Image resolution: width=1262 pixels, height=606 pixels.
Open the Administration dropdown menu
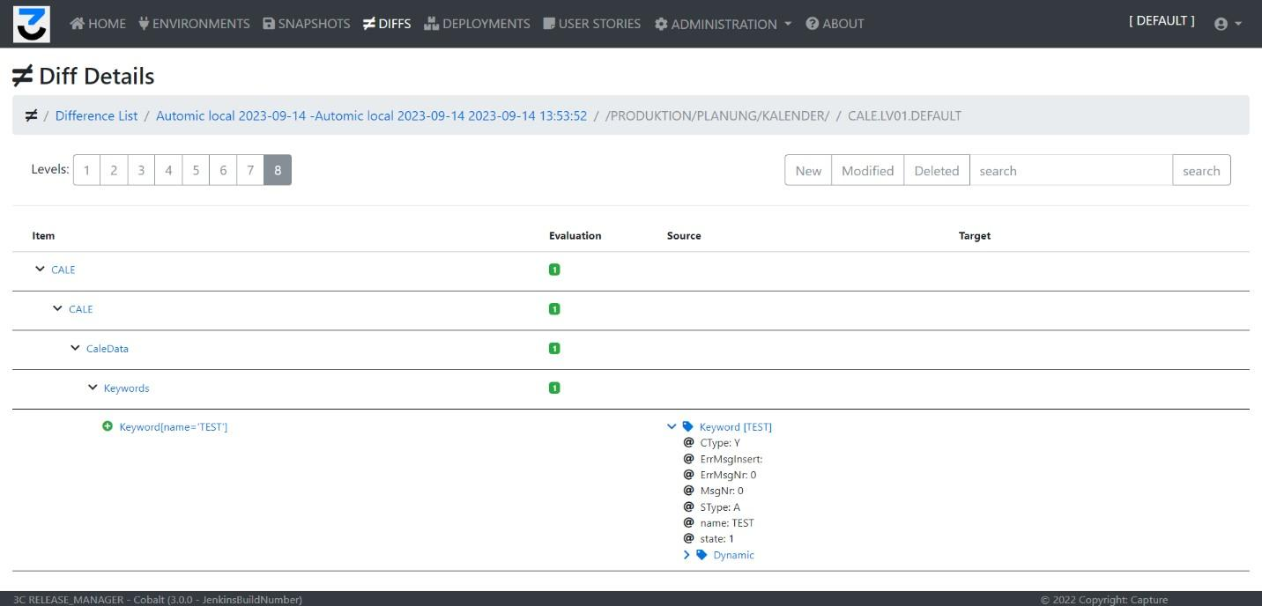pyautogui.click(x=723, y=24)
